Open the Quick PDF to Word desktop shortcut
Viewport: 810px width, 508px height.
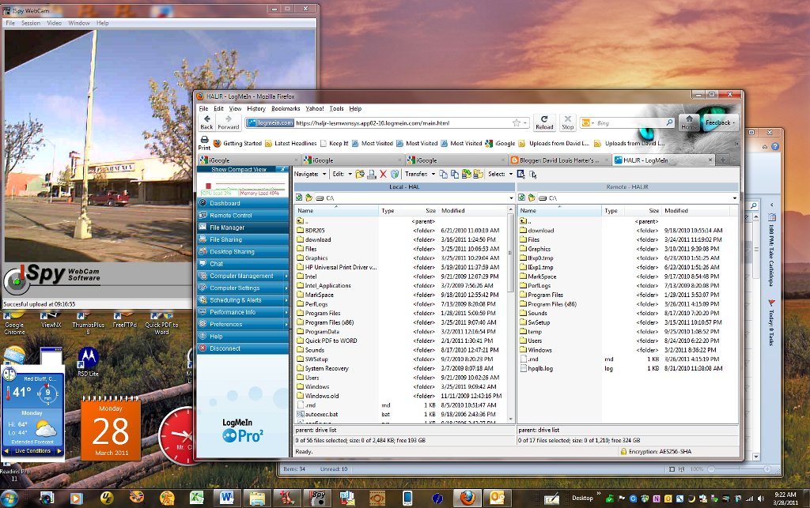tap(161, 324)
